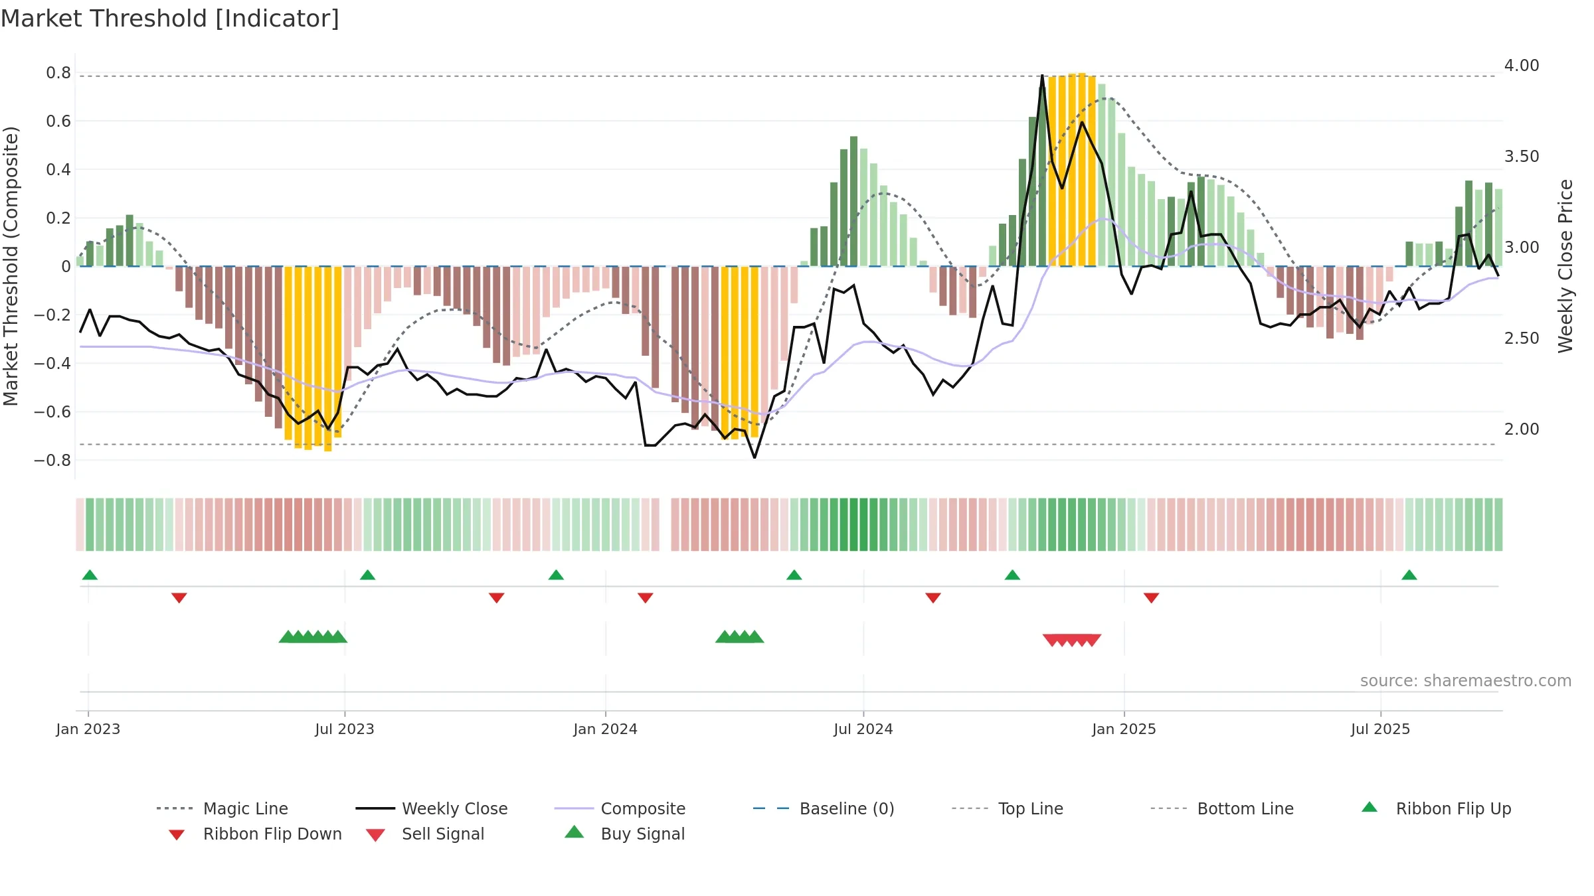
Task: Click the first buy signal triangle of the 2024 cluster
Action: [x=724, y=636]
